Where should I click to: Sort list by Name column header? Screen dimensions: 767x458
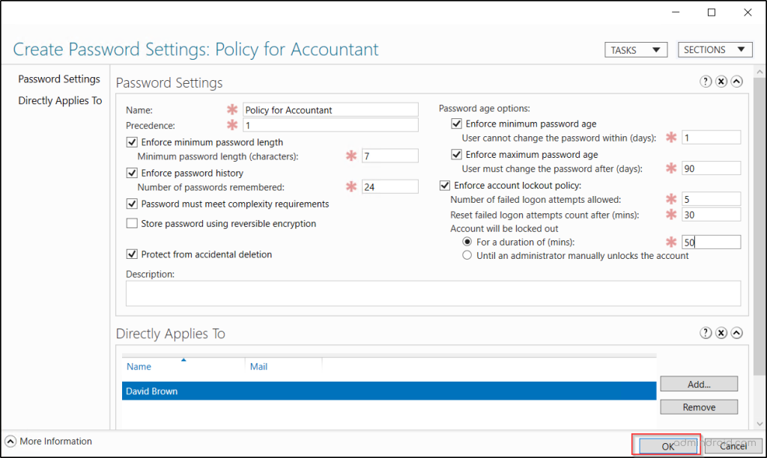(139, 367)
